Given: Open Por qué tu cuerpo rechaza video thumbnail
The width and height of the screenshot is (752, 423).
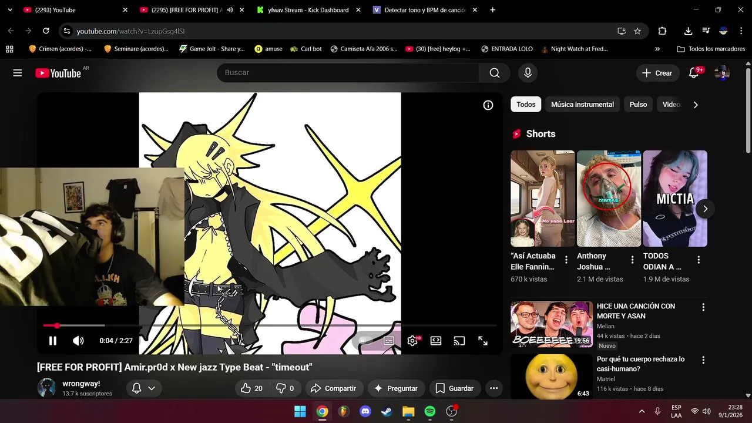Looking at the screenshot, I should pyautogui.click(x=552, y=377).
